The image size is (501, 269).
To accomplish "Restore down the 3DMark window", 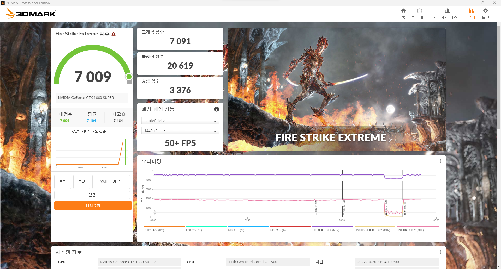I will [482, 3].
